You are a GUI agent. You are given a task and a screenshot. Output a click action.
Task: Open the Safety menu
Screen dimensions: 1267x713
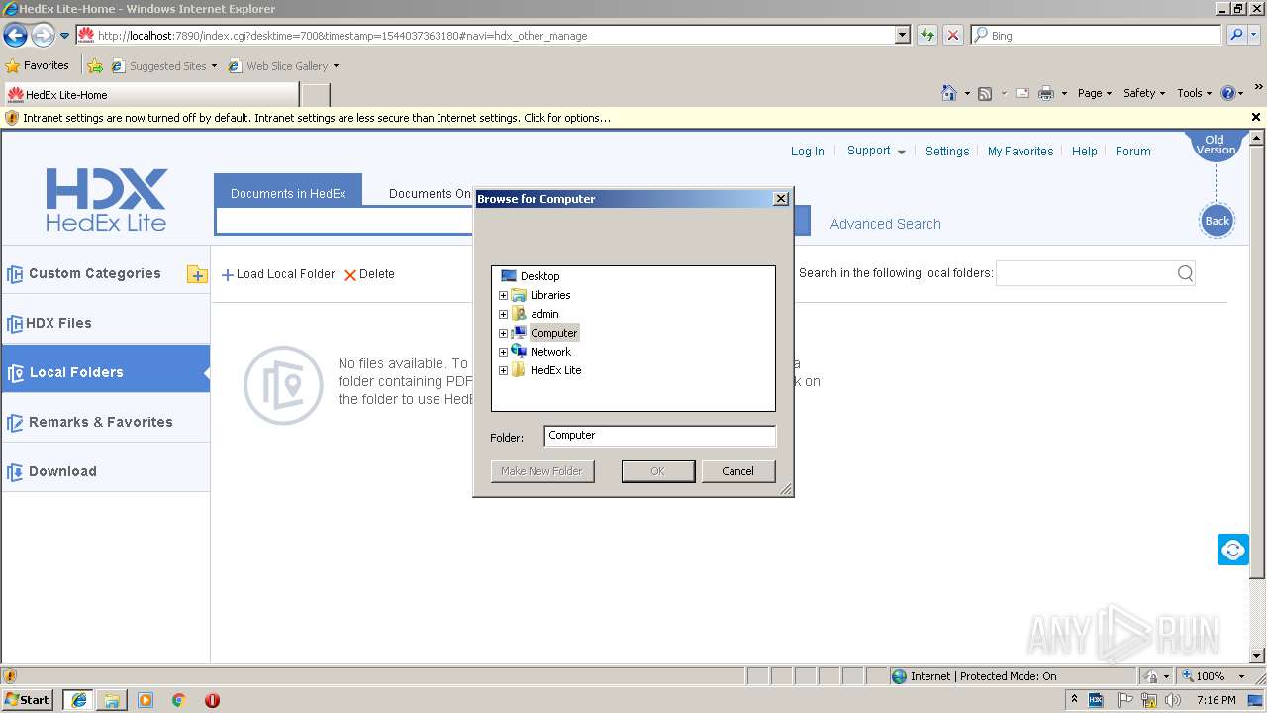click(x=1144, y=93)
